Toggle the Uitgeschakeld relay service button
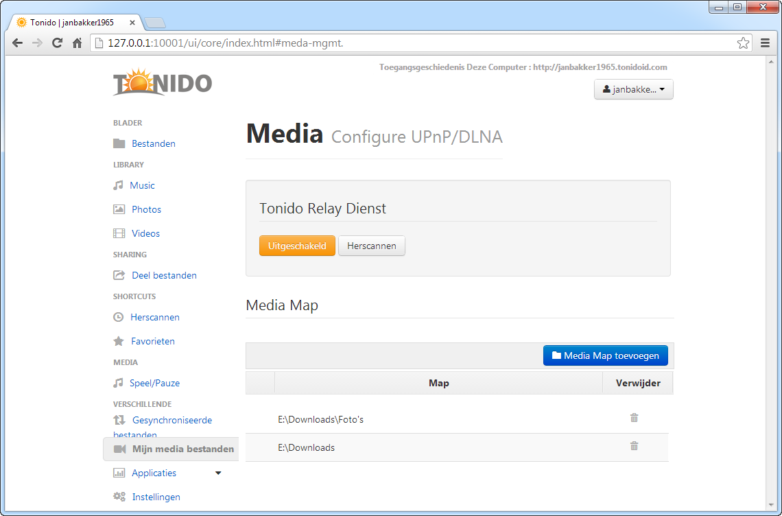The width and height of the screenshot is (782, 516). (297, 246)
